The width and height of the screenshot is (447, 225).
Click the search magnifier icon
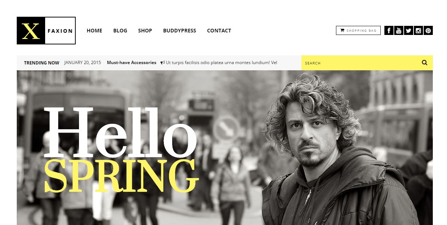pos(424,63)
